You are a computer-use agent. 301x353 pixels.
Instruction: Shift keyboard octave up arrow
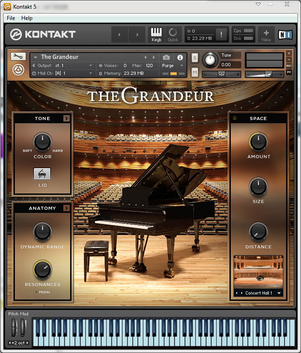pyautogui.click(x=27, y=343)
